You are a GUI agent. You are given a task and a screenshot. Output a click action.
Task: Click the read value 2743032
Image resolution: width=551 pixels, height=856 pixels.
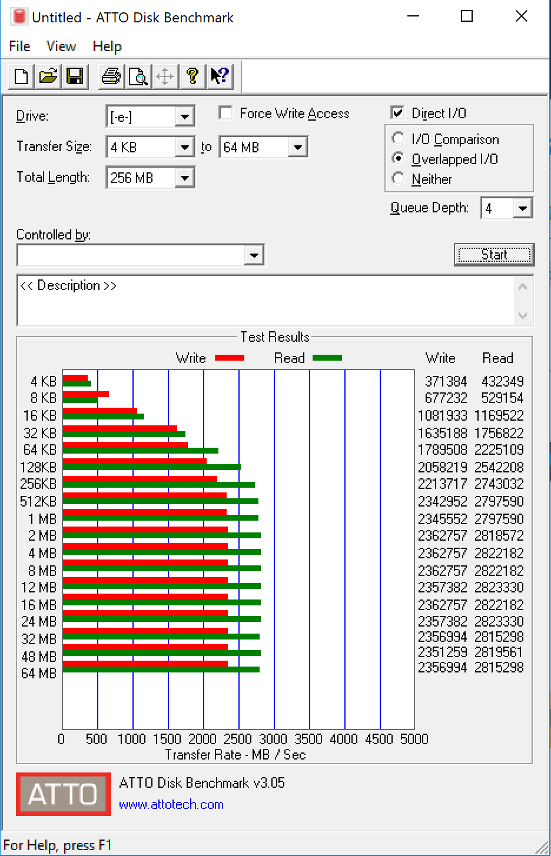[x=499, y=484]
